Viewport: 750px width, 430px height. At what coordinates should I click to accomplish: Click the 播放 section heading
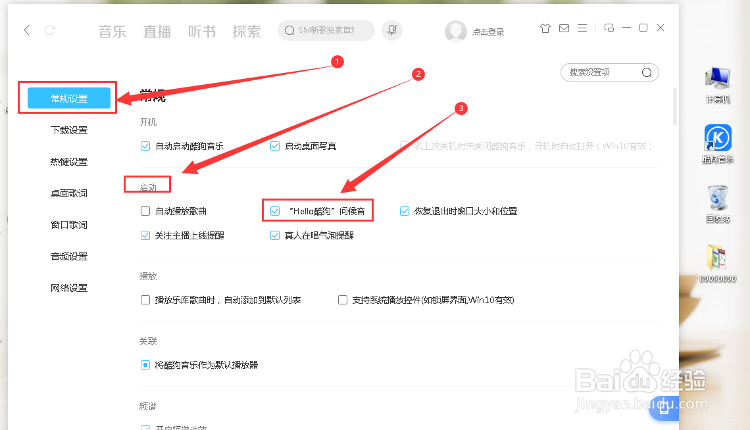148,276
